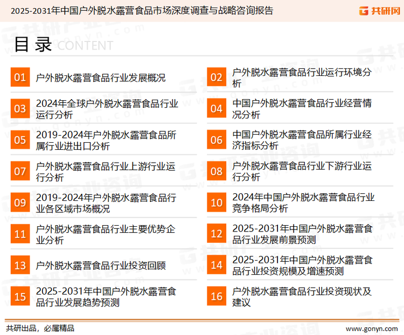Image resolution: width=404 pixels, height=335 pixels.
Task: Click the orange 09 number box
Action: tap(20, 203)
